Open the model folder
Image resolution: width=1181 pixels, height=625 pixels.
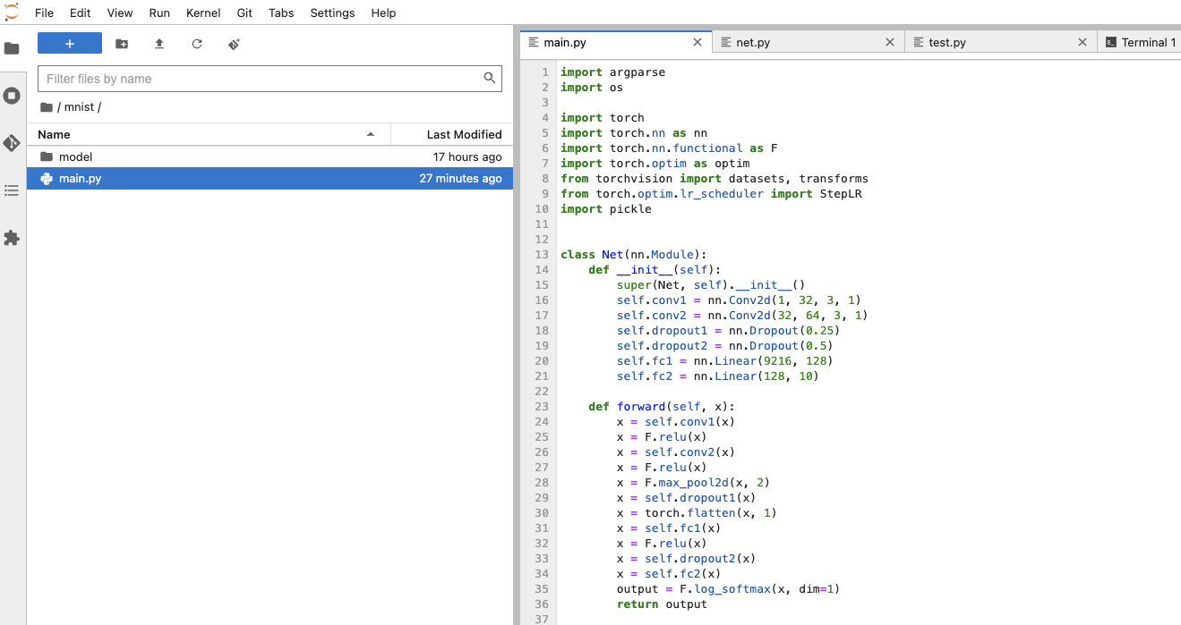point(75,156)
